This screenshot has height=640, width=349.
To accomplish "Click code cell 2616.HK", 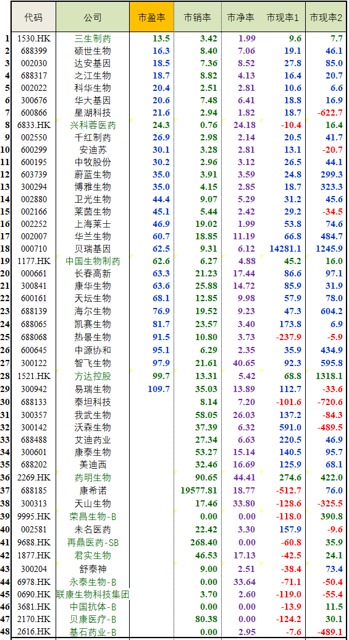I will pos(33,632).
